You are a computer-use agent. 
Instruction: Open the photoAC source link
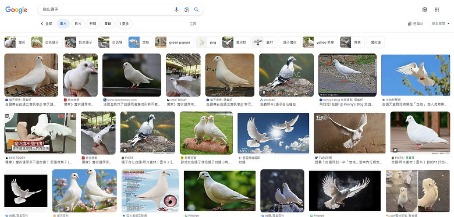click(269, 100)
